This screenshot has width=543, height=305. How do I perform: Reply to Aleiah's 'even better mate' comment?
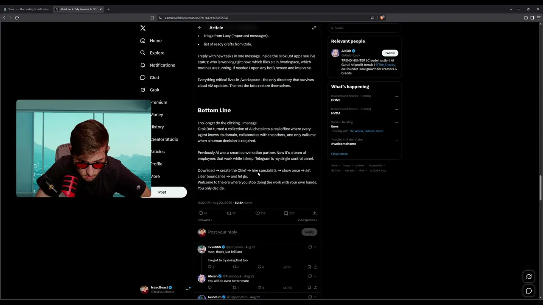[210, 288]
